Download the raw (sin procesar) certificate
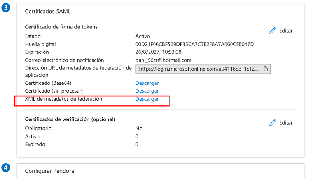 tap(147, 91)
